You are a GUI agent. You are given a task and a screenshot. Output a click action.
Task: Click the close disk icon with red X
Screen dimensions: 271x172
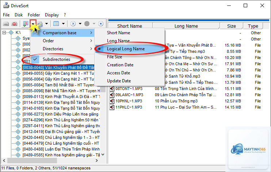14,24
